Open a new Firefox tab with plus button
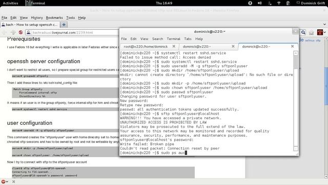328x185 pixels. (x=64, y=25)
